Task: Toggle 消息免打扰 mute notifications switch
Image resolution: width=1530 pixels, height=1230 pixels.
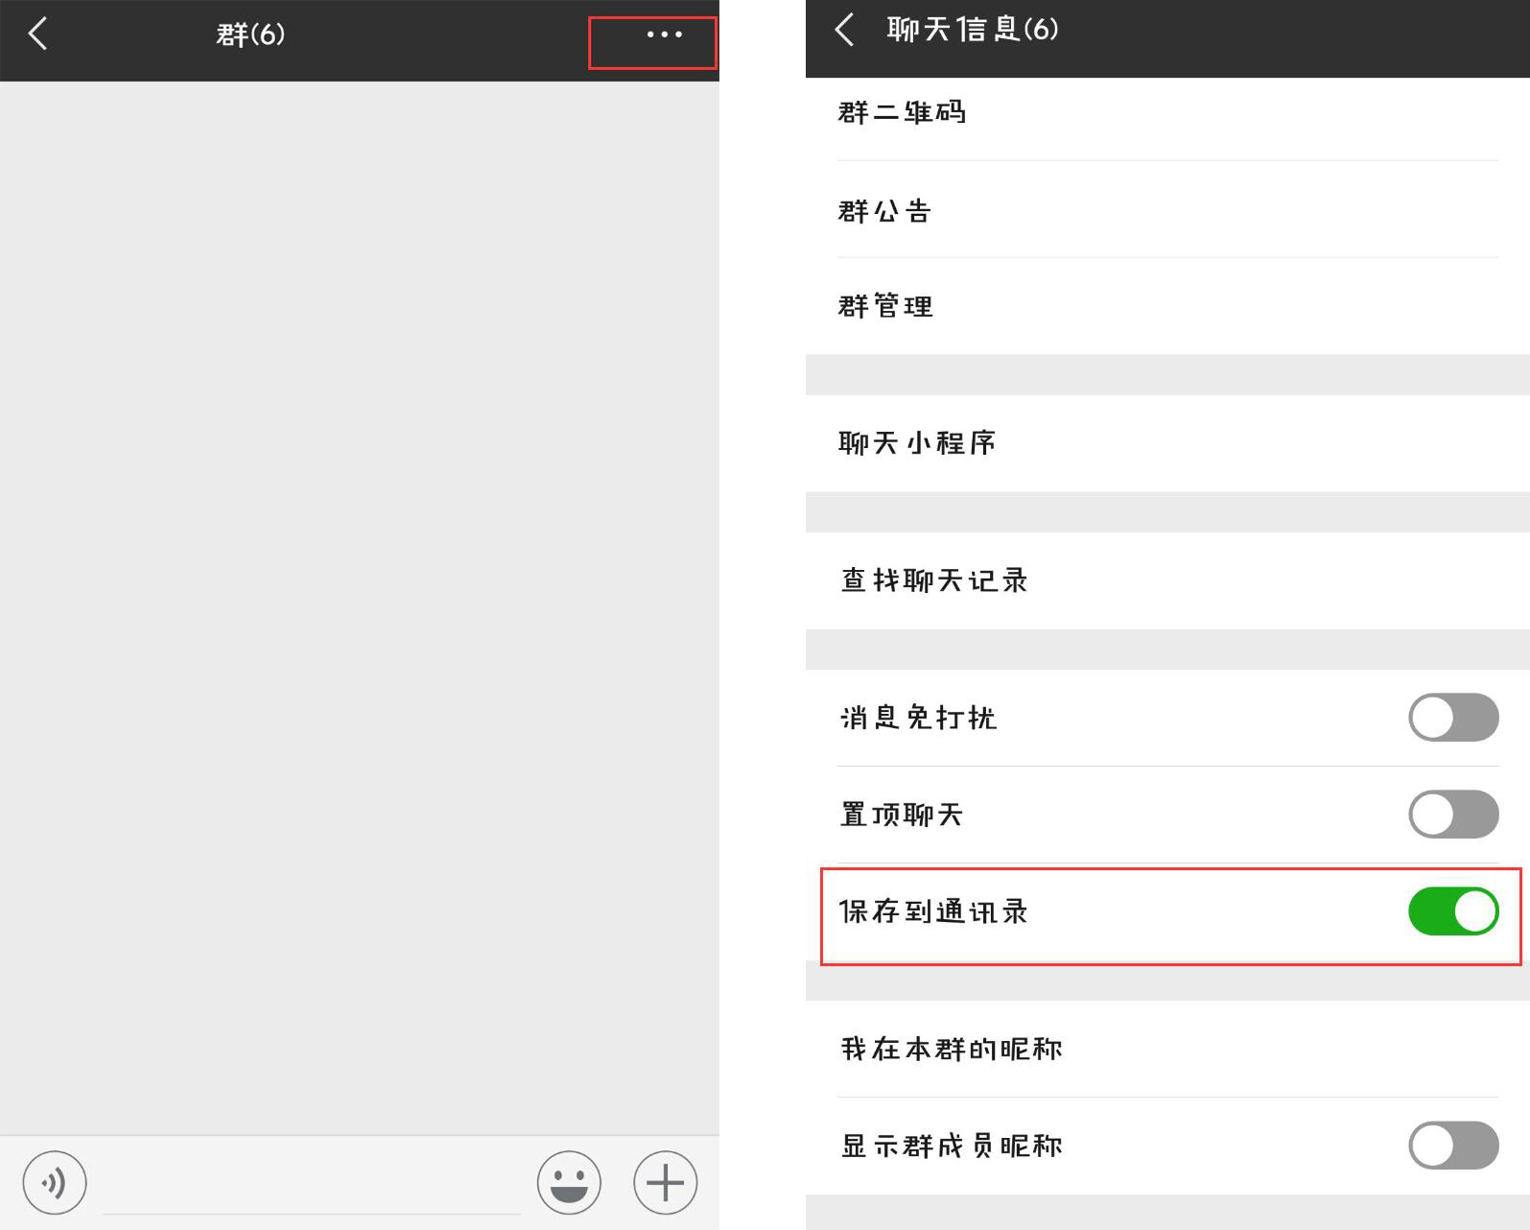Action: (1453, 718)
